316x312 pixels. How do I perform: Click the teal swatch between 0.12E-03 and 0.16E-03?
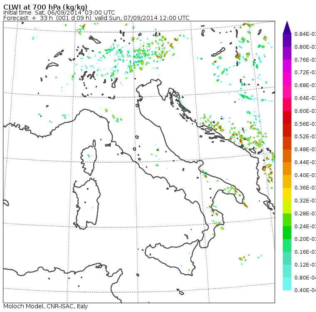(x=287, y=259)
